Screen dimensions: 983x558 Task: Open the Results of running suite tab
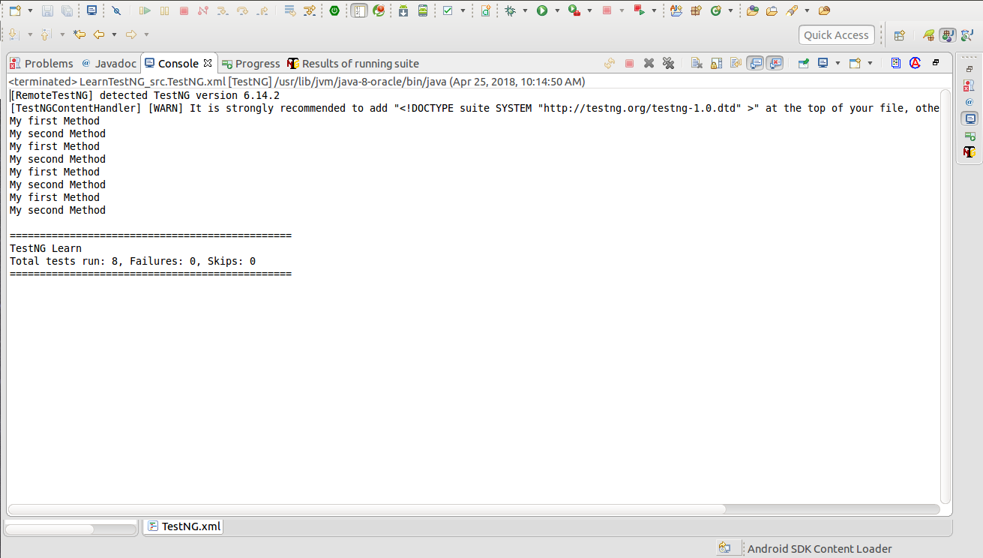point(353,64)
